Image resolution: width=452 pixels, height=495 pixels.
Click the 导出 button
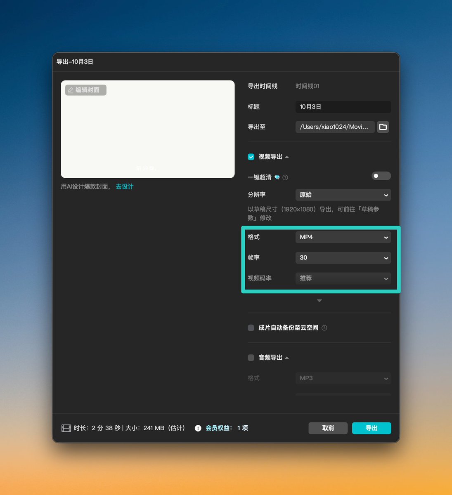coord(372,428)
